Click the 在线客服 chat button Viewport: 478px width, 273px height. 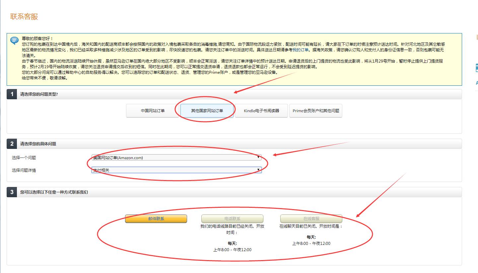(x=310, y=218)
